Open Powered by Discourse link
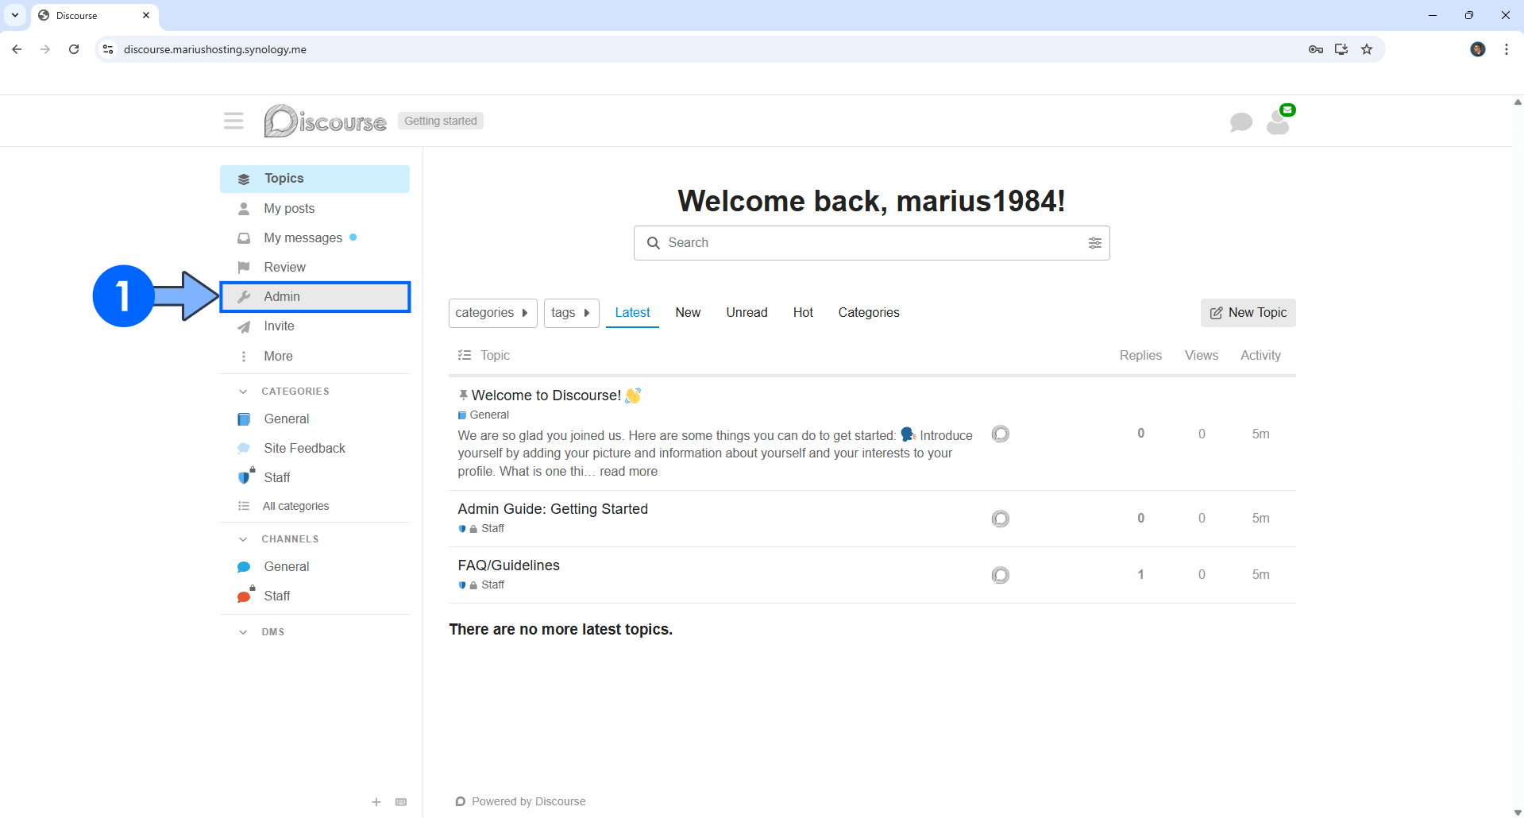This screenshot has width=1524, height=818. point(521,802)
